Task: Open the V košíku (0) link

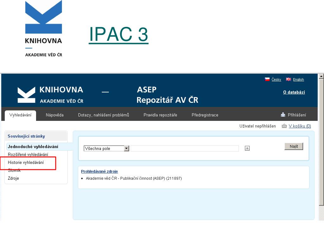Action: [x=300, y=126]
